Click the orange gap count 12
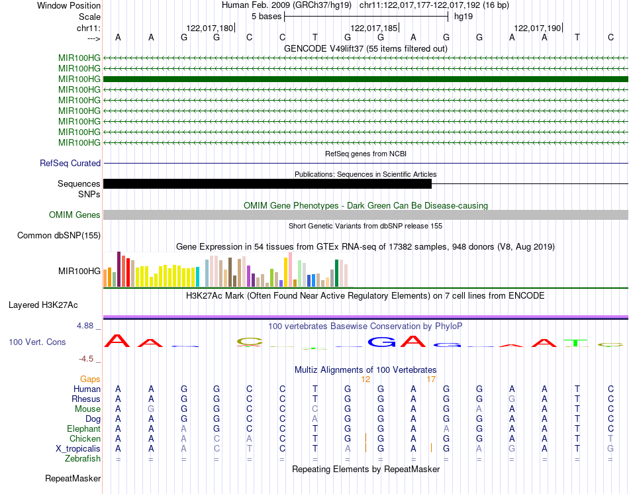The width and height of the screenshot is (629, 494). (365, 379)
